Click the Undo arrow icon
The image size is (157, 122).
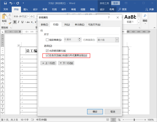tap(11, 3)
